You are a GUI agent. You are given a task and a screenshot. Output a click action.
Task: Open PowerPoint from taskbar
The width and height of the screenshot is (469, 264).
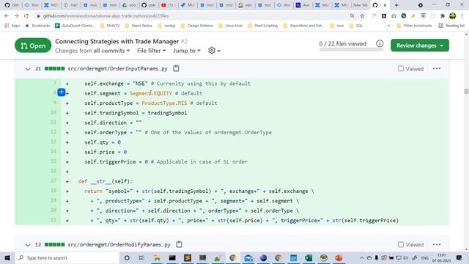339,257
